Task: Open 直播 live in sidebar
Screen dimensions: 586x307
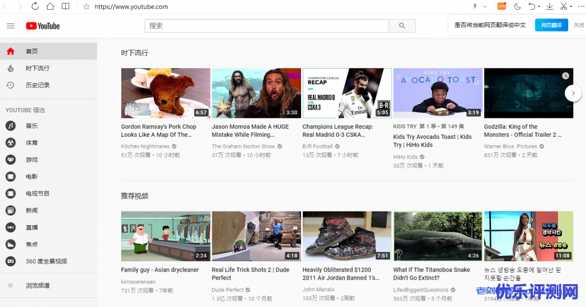Action: [49, 228]
